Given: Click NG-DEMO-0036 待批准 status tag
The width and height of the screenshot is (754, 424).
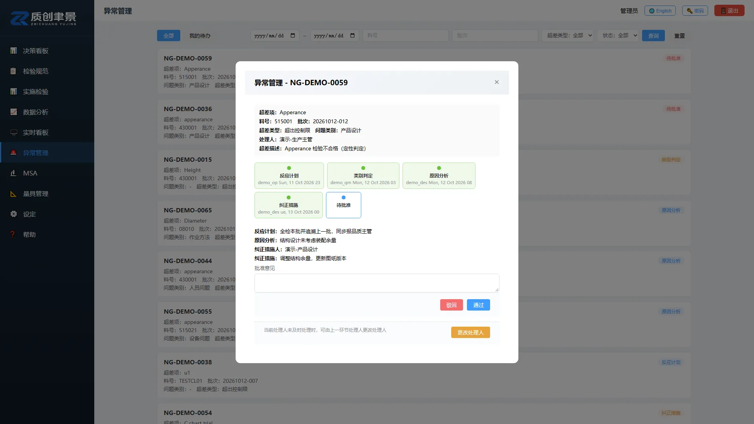Looking at the screenshot, I should (673, 109).
